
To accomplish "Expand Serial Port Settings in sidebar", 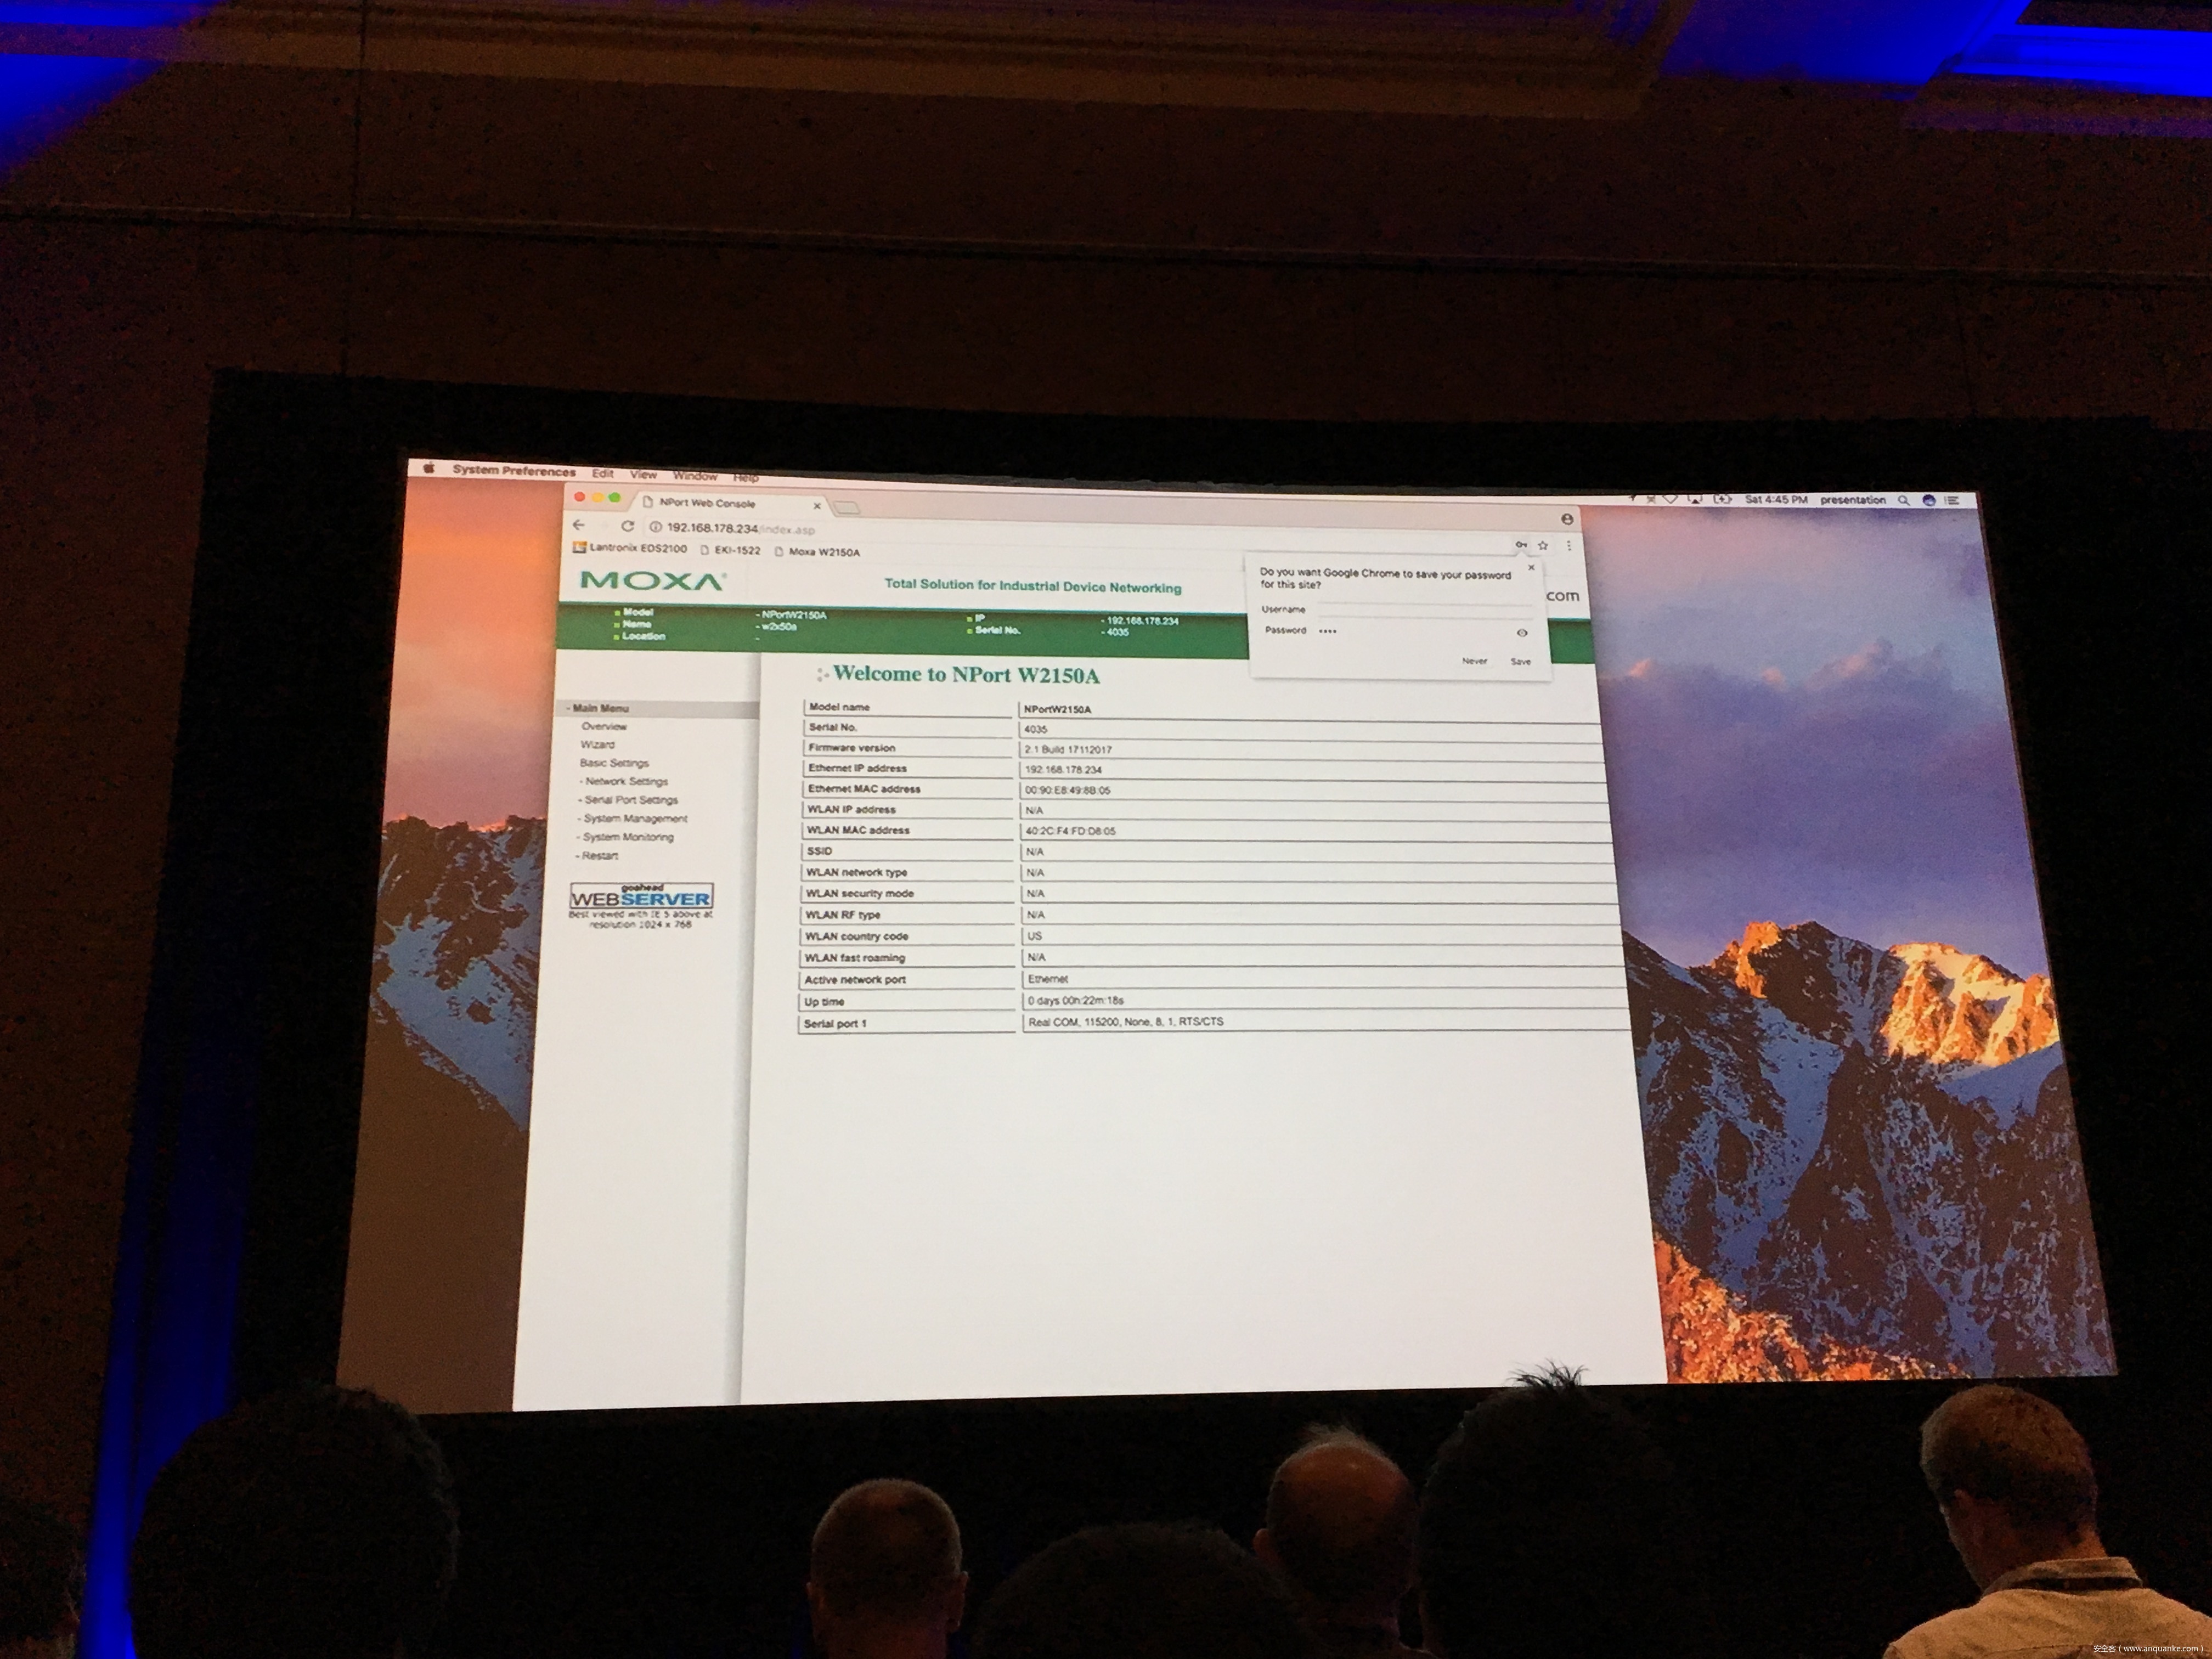I will click(x=630, y=800).
